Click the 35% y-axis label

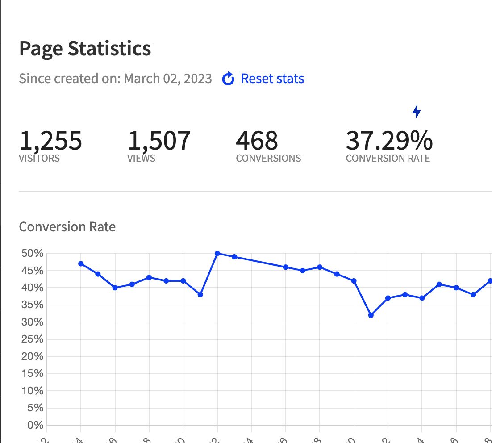[x=32, y=305]
